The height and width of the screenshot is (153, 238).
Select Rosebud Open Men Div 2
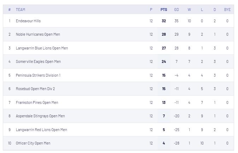click(35, 89)
